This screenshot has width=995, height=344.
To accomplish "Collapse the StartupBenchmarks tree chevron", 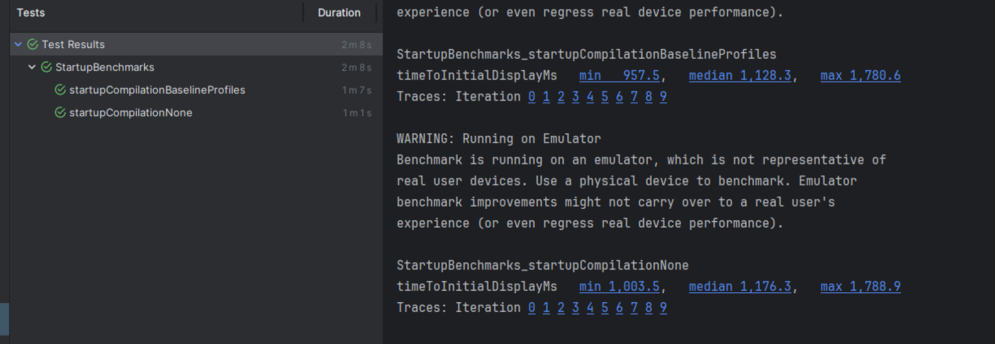I will [x=32, y=67].
